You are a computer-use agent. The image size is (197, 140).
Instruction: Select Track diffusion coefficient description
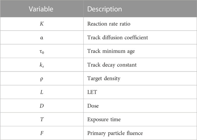coord(118,37)
